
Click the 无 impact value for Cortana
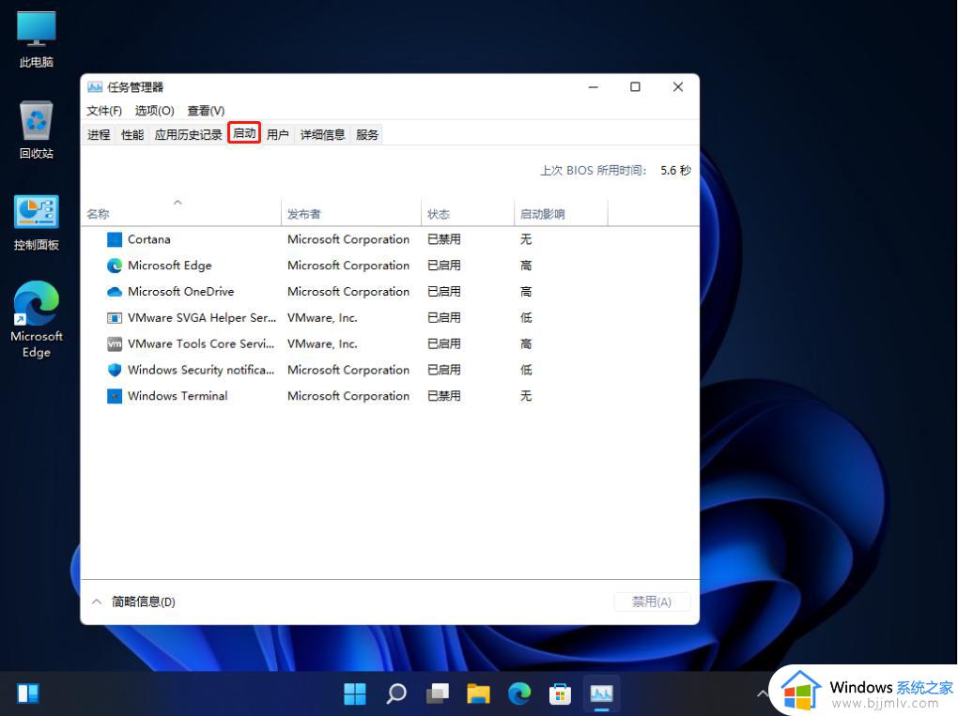526,239
